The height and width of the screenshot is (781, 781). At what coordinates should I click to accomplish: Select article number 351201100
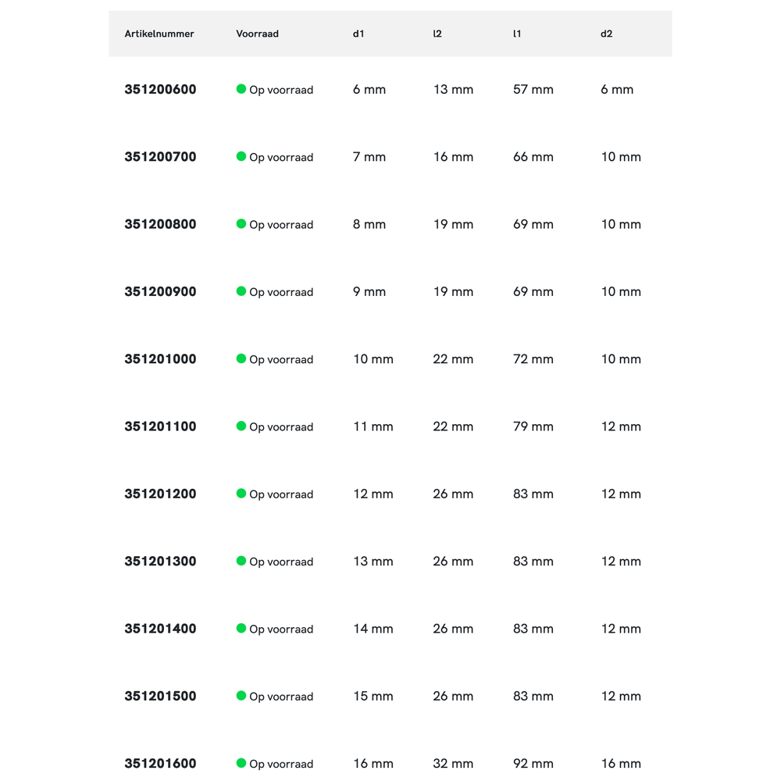[160, 426]
